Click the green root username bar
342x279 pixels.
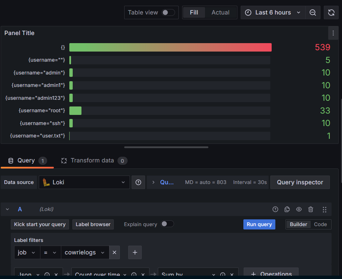click(x=75, y=111)
